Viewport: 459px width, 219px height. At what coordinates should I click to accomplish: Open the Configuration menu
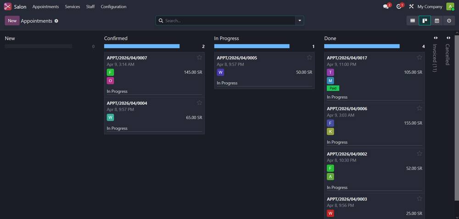pos(113,6)
